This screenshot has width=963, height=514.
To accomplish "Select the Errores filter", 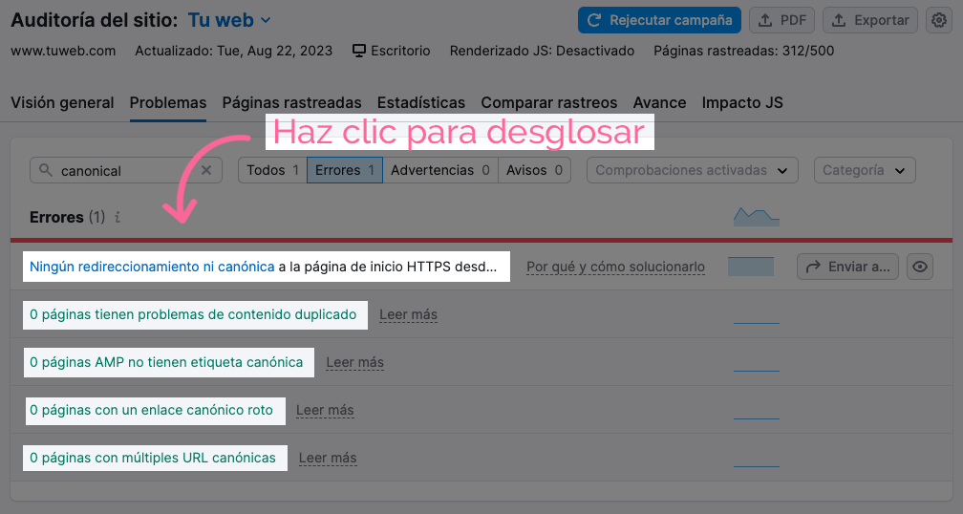I will click(x=345, y=170).
